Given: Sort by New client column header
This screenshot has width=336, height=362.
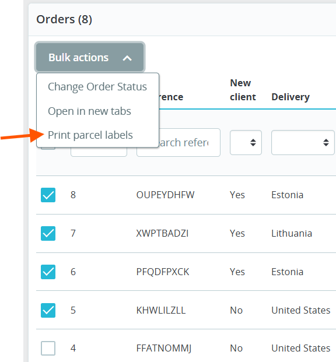Looking at the screenshot, I should coord(243,90).
